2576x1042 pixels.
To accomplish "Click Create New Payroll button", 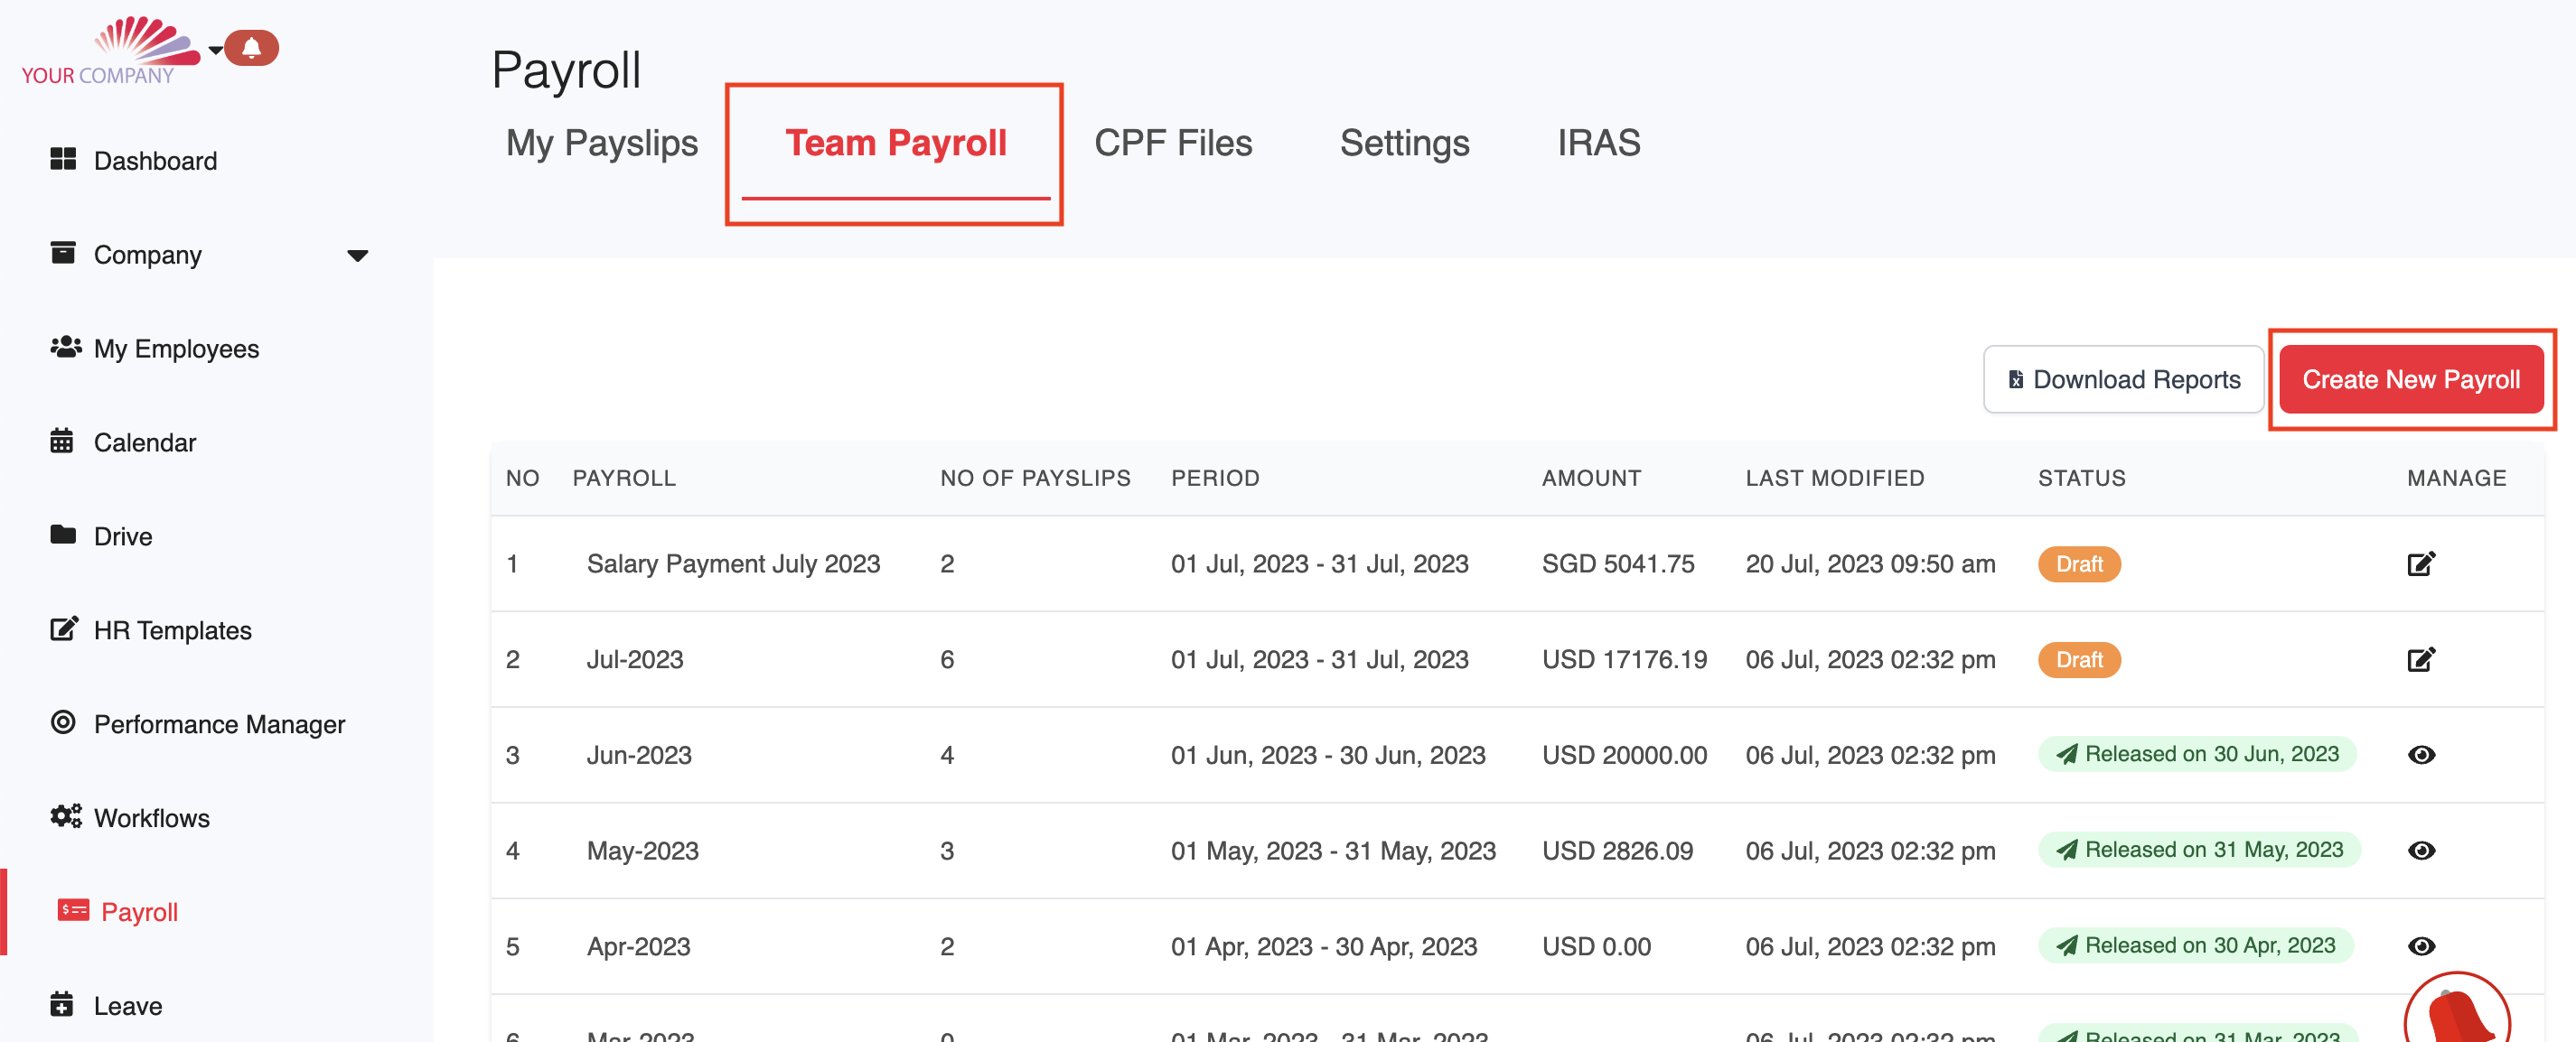I will point(2410,379).
